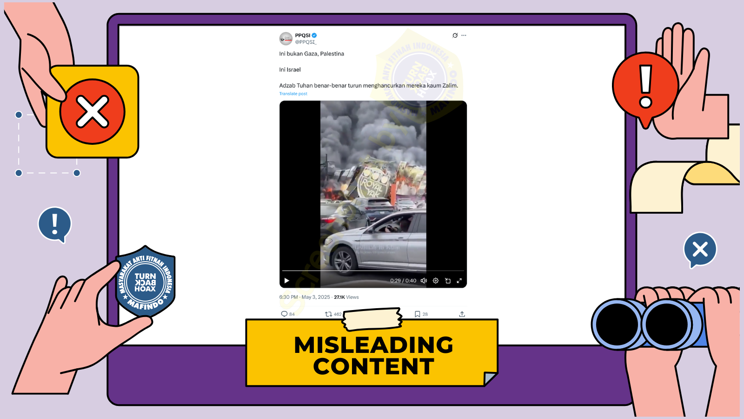Play the video in the tweet
This screenshot has width=744, height=419.
tap(286, 281)
